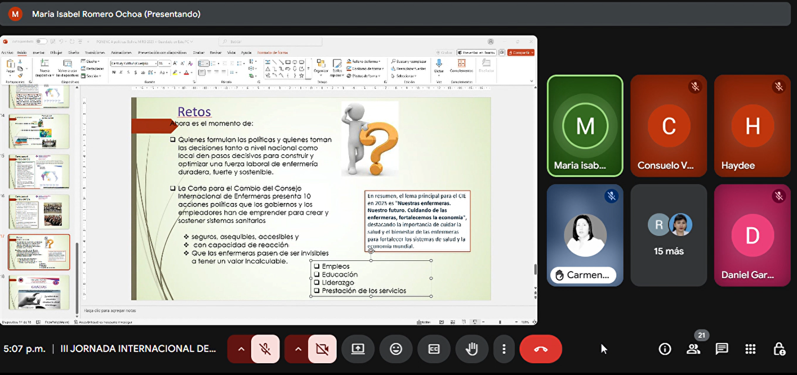This screenshot has width=797, height=375.
Task: Open Efectos de forma dropdown
Action: [x=364, y=76]
